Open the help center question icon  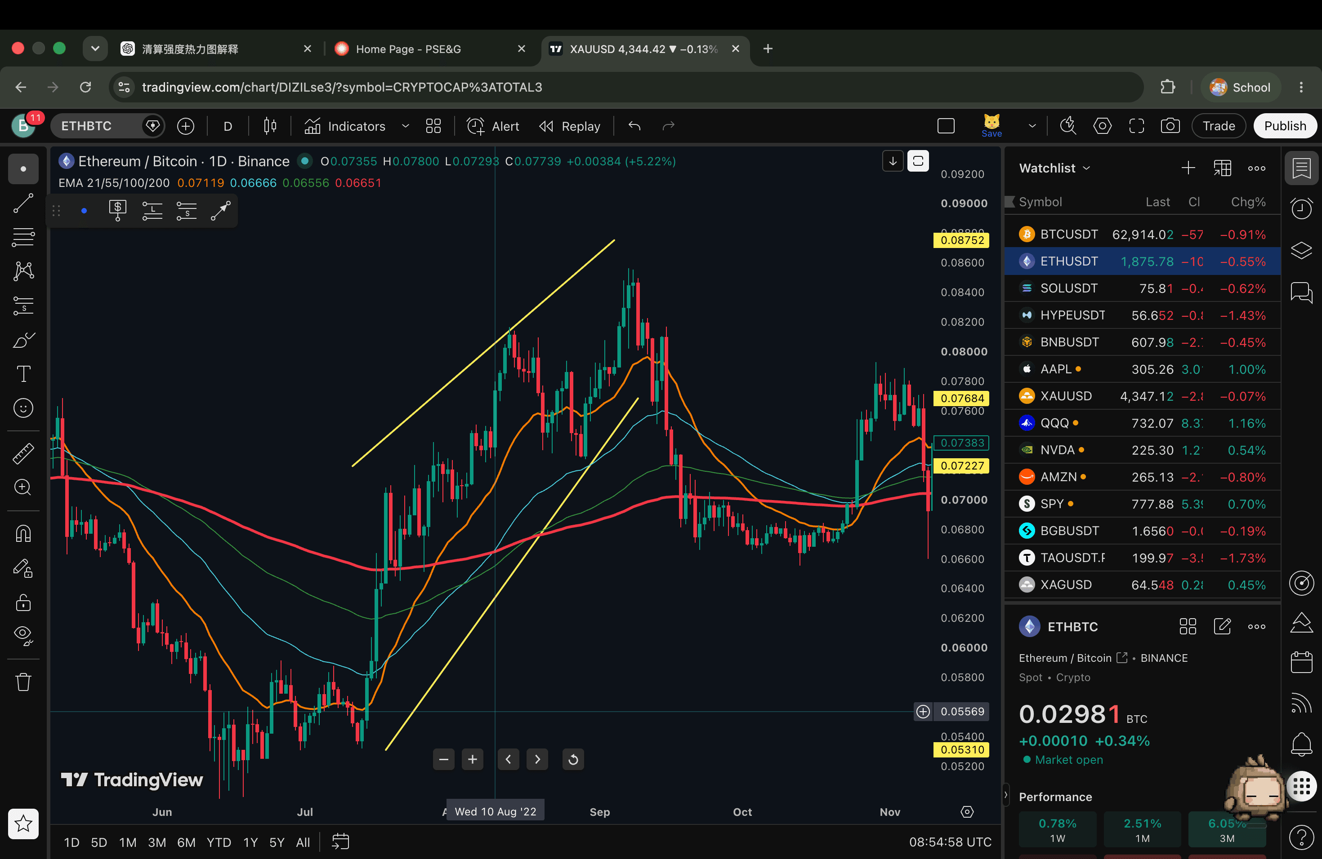(1301, 837)
